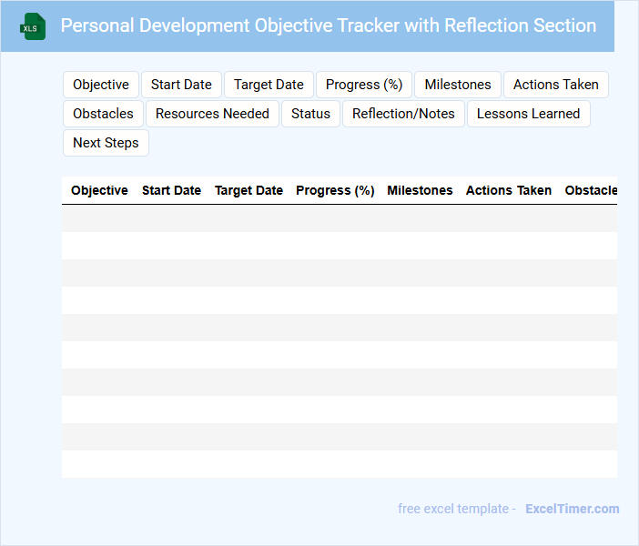This screenshot has height=546, width=639.
Task: Click the Objective column header
Action: pyautogui.click(x=99, y=191)
